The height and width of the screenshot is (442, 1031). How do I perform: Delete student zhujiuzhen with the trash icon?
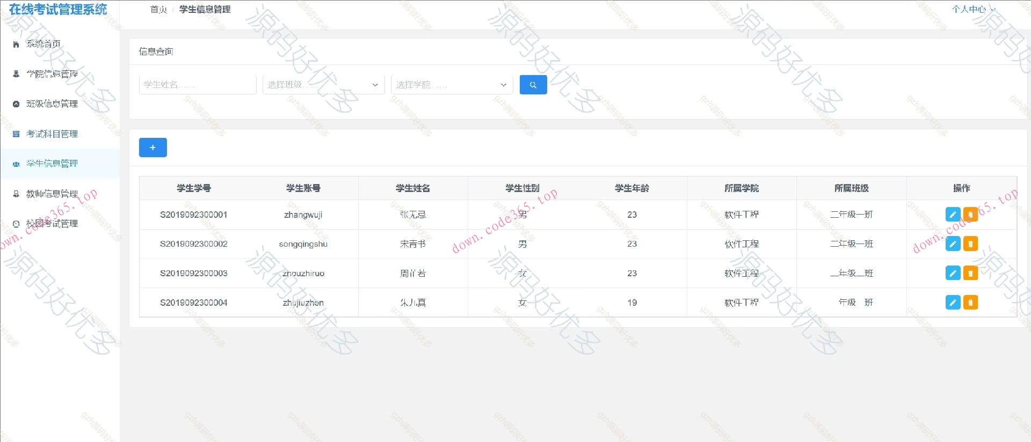(970, 303)
